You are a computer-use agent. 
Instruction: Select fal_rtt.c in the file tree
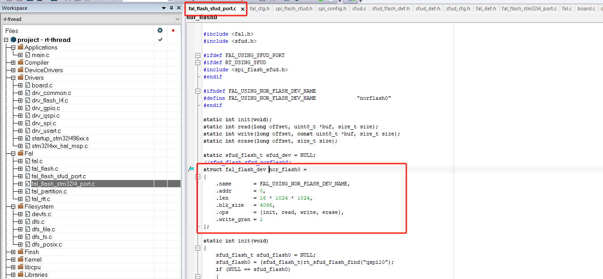tap(41, 199)
